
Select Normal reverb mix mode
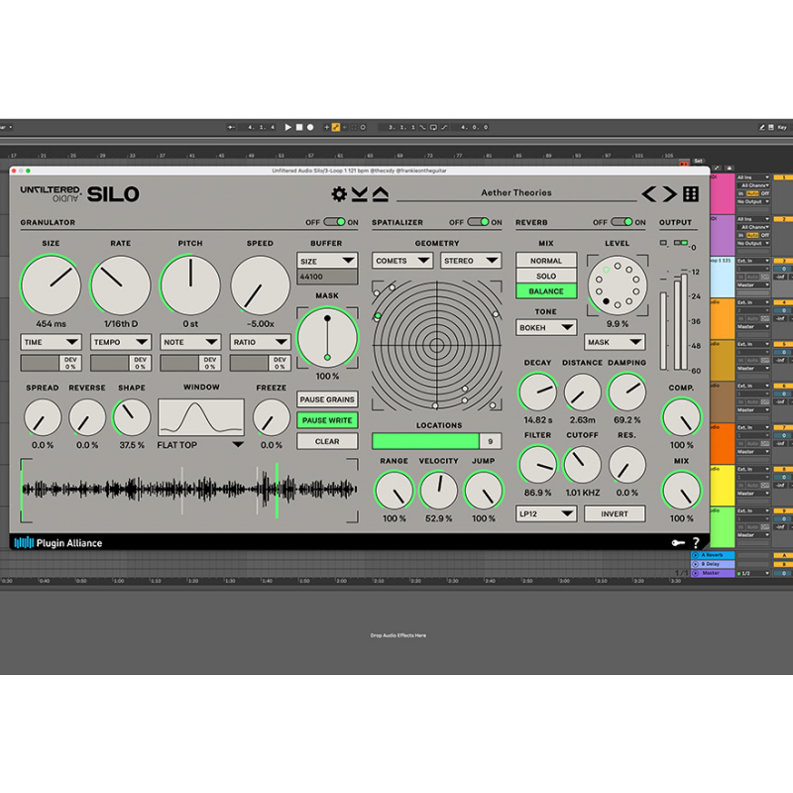(x=546, y=261)
